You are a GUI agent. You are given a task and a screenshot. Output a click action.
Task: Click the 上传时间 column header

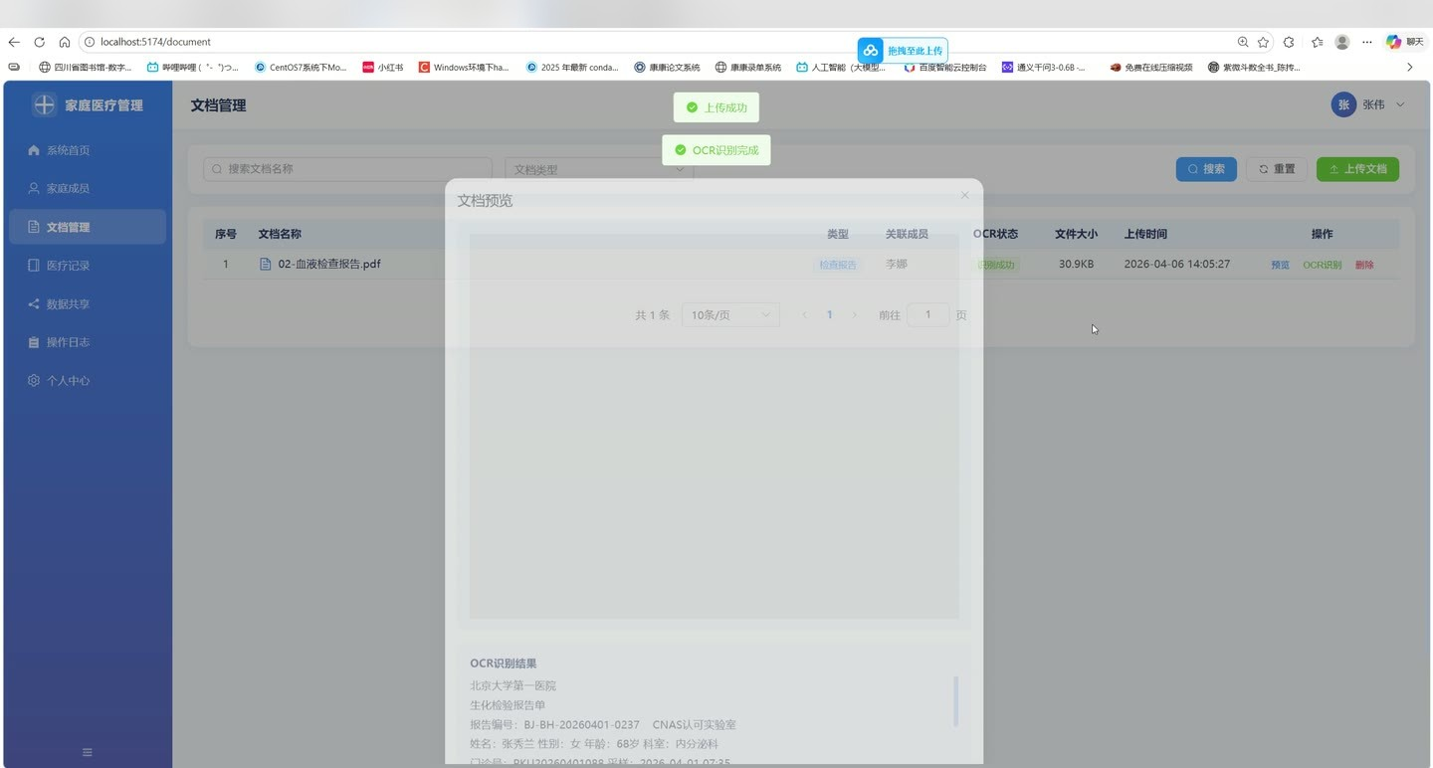tap(1145, 234)
